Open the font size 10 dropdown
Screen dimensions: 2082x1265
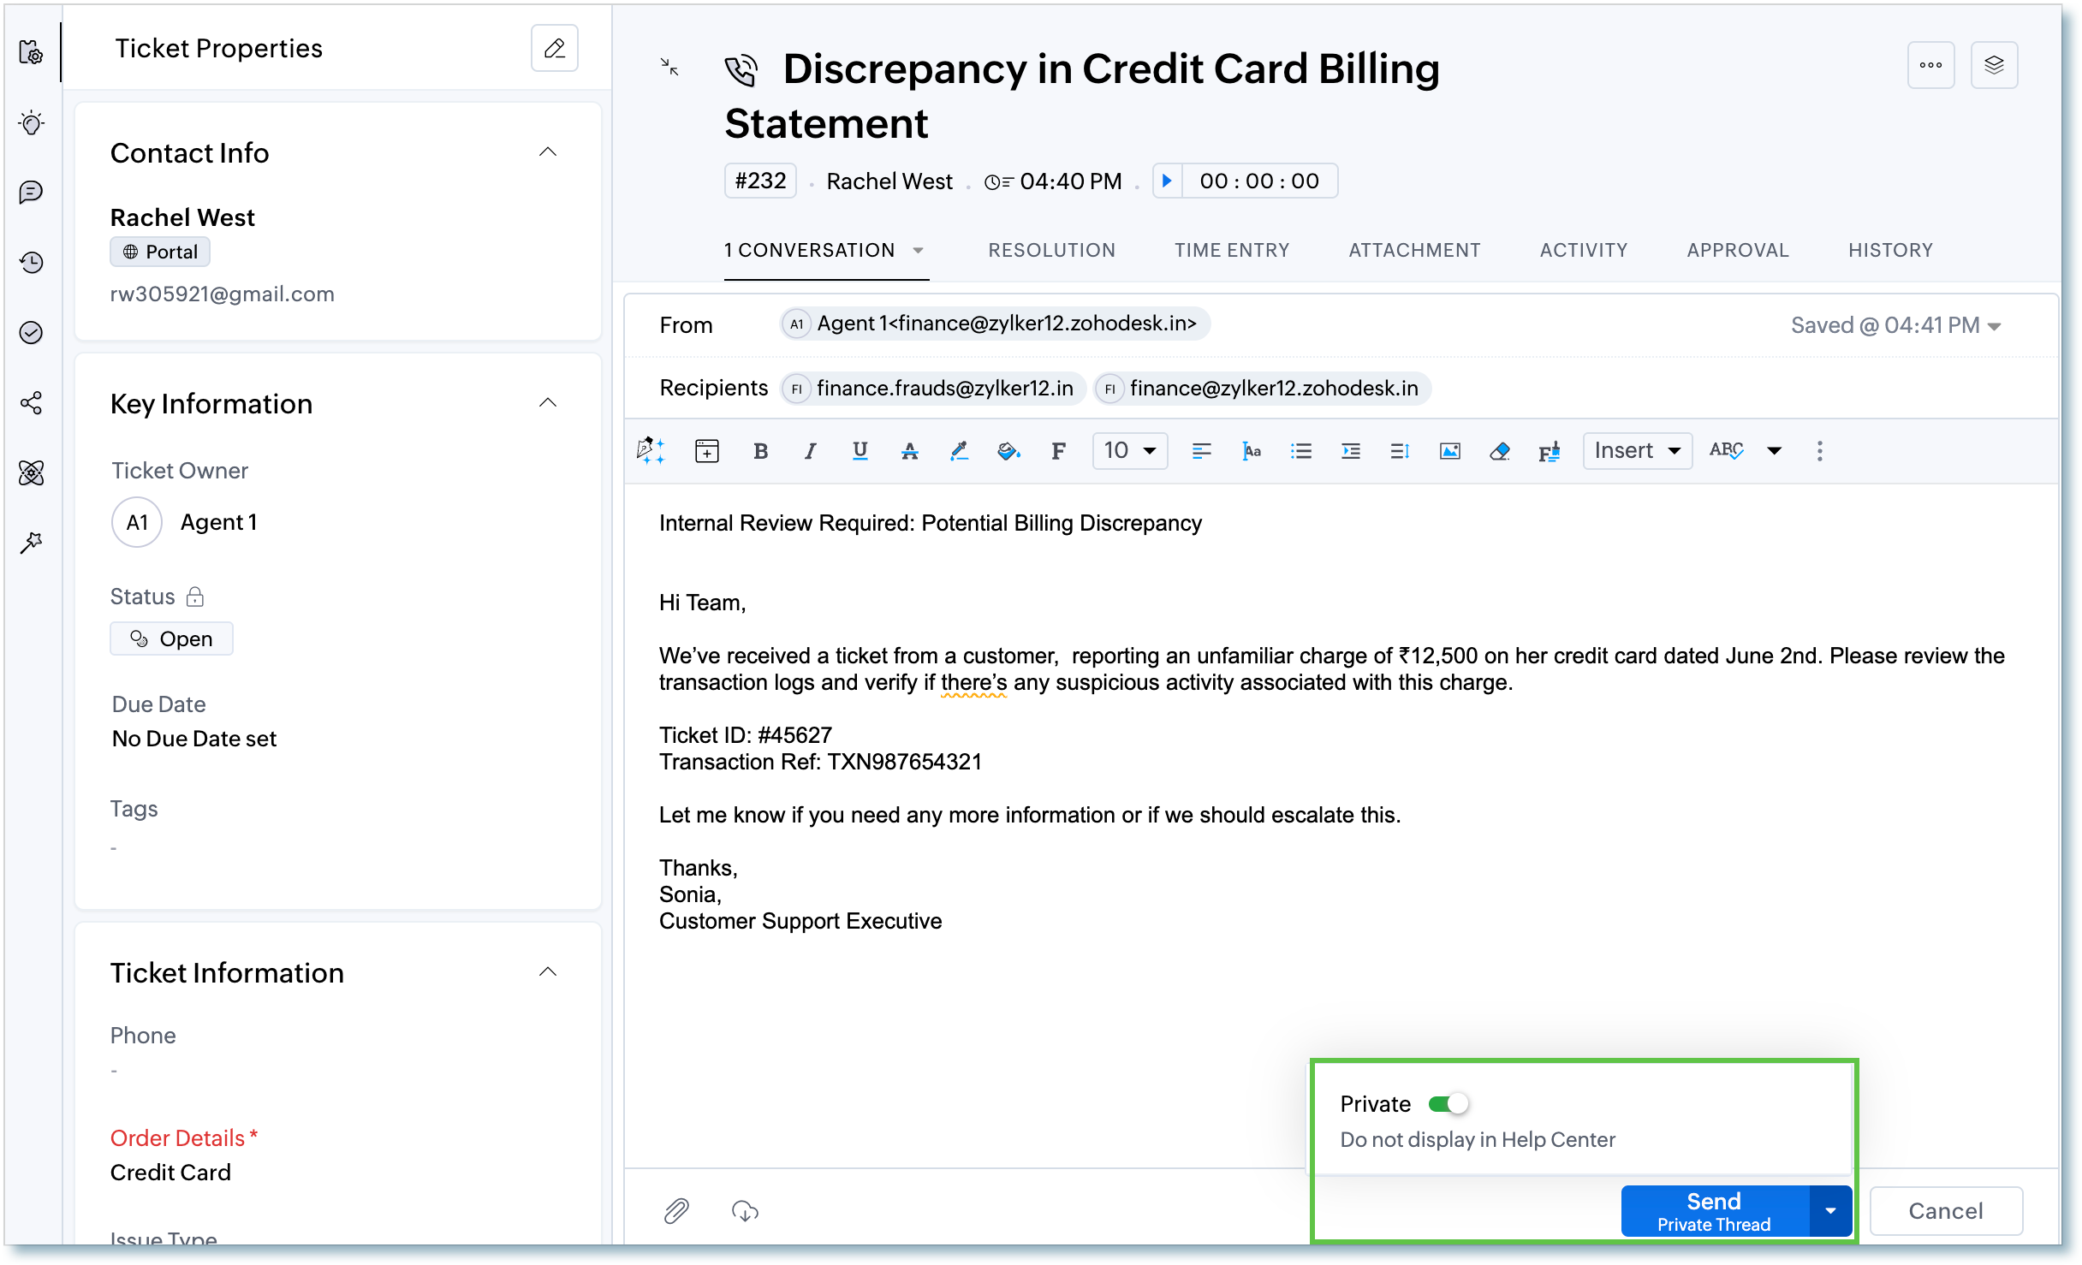[x=1129, y=450]
